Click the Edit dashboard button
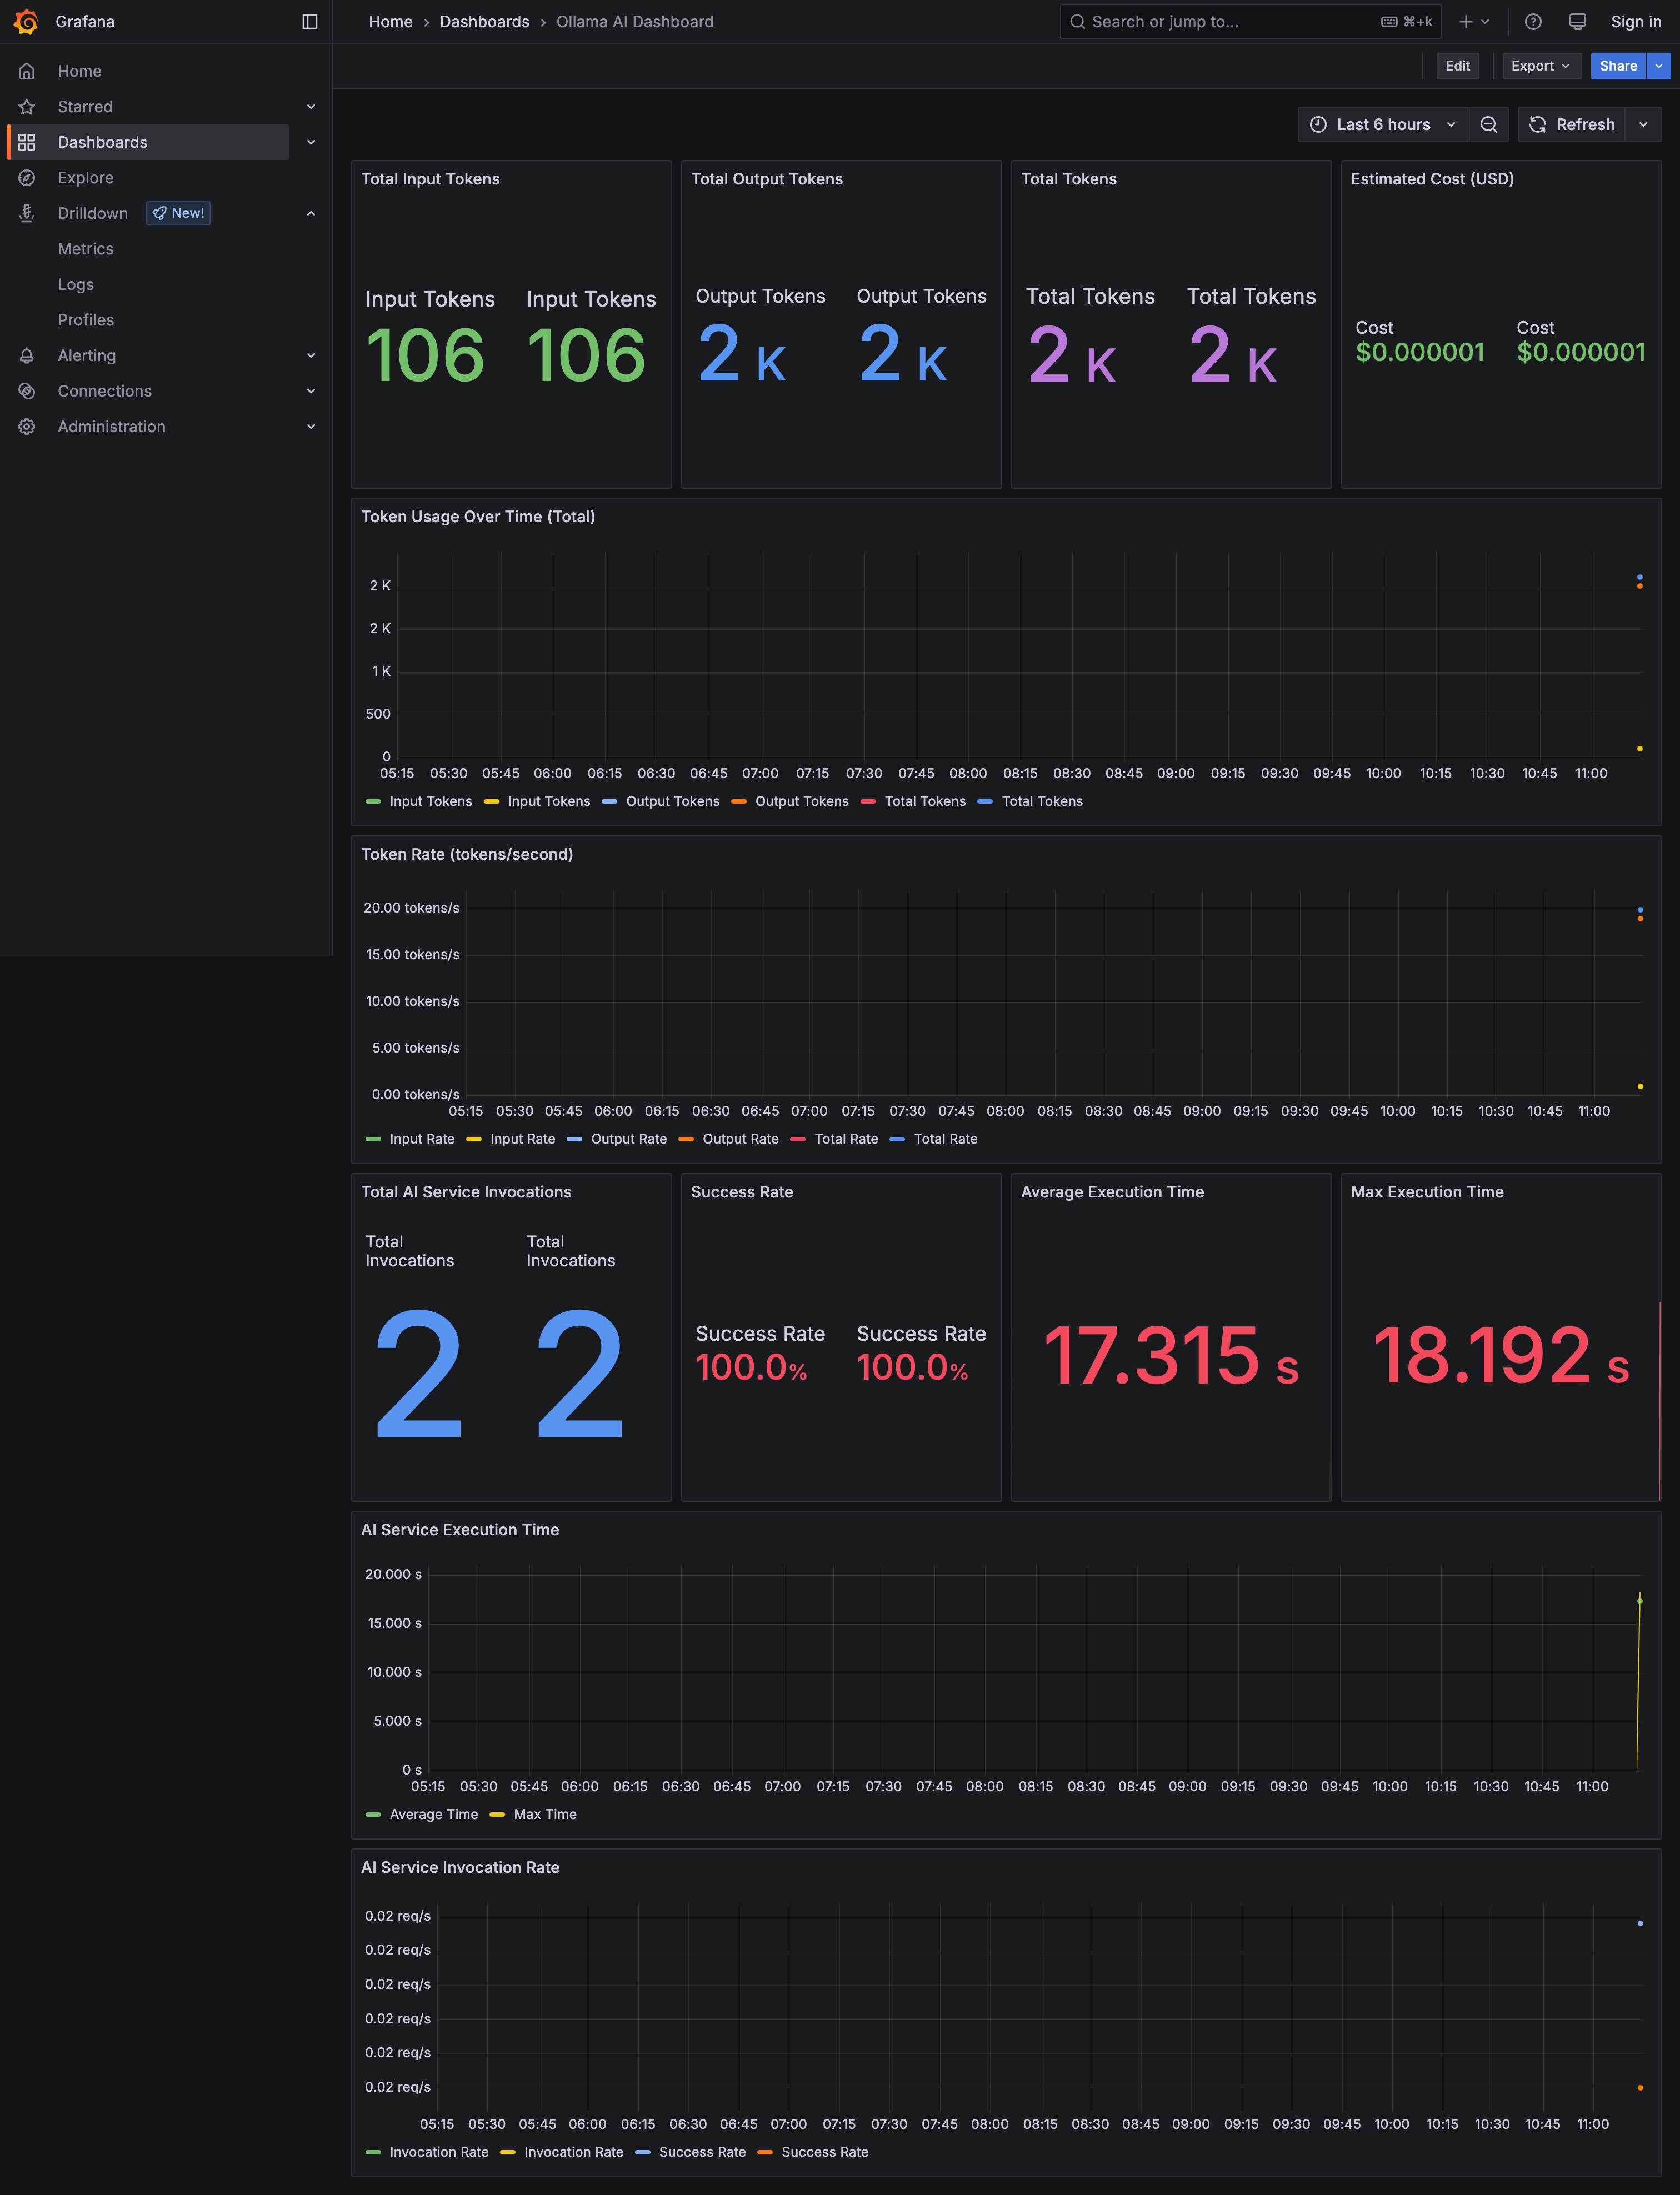 1457,66
